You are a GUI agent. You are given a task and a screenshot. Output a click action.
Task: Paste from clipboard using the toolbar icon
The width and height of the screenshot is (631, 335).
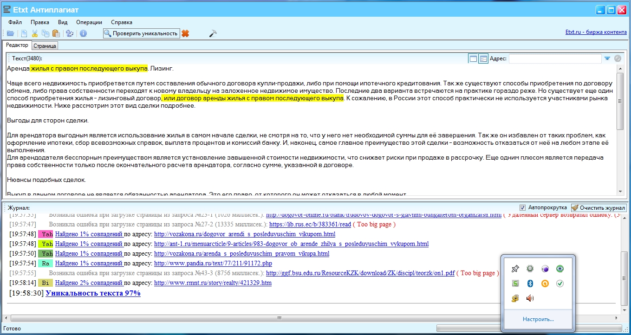coord(56,33)
